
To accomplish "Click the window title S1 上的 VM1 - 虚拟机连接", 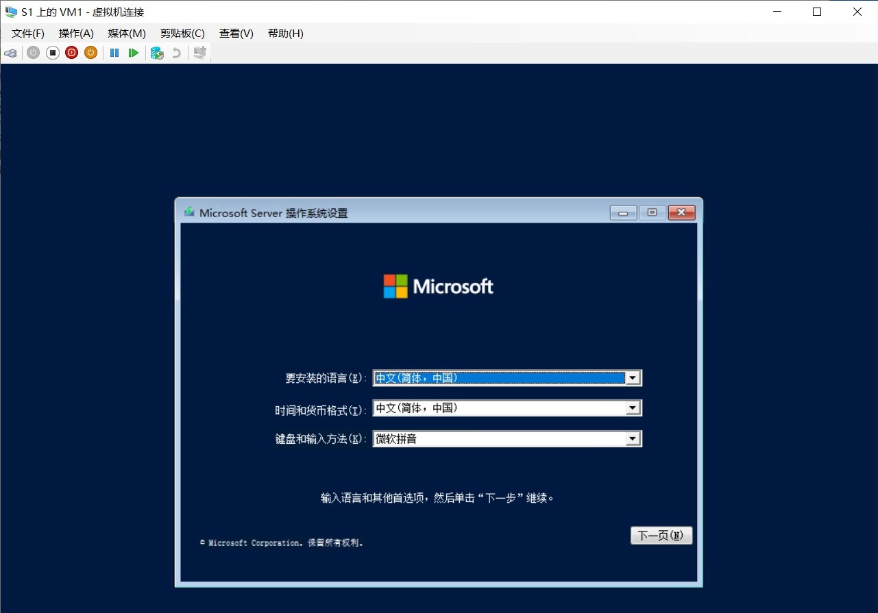I will tap(83, 12).
